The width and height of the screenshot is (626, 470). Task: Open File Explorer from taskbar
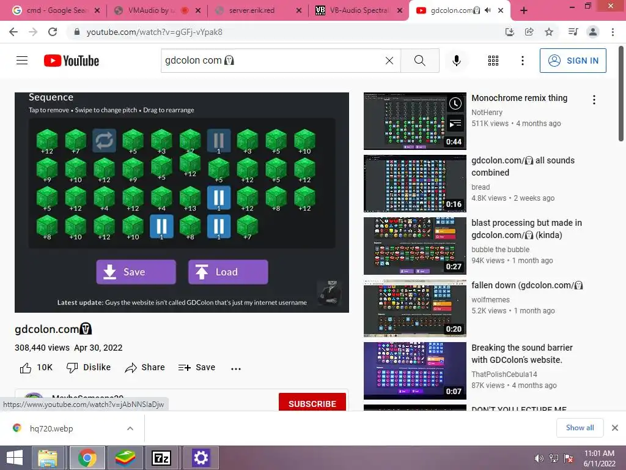point(48,458)
